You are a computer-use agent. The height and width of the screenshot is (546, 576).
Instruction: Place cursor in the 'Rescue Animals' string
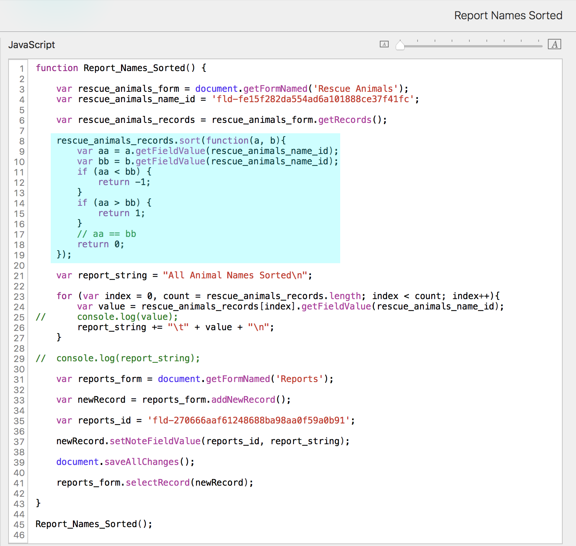(355, 89)
